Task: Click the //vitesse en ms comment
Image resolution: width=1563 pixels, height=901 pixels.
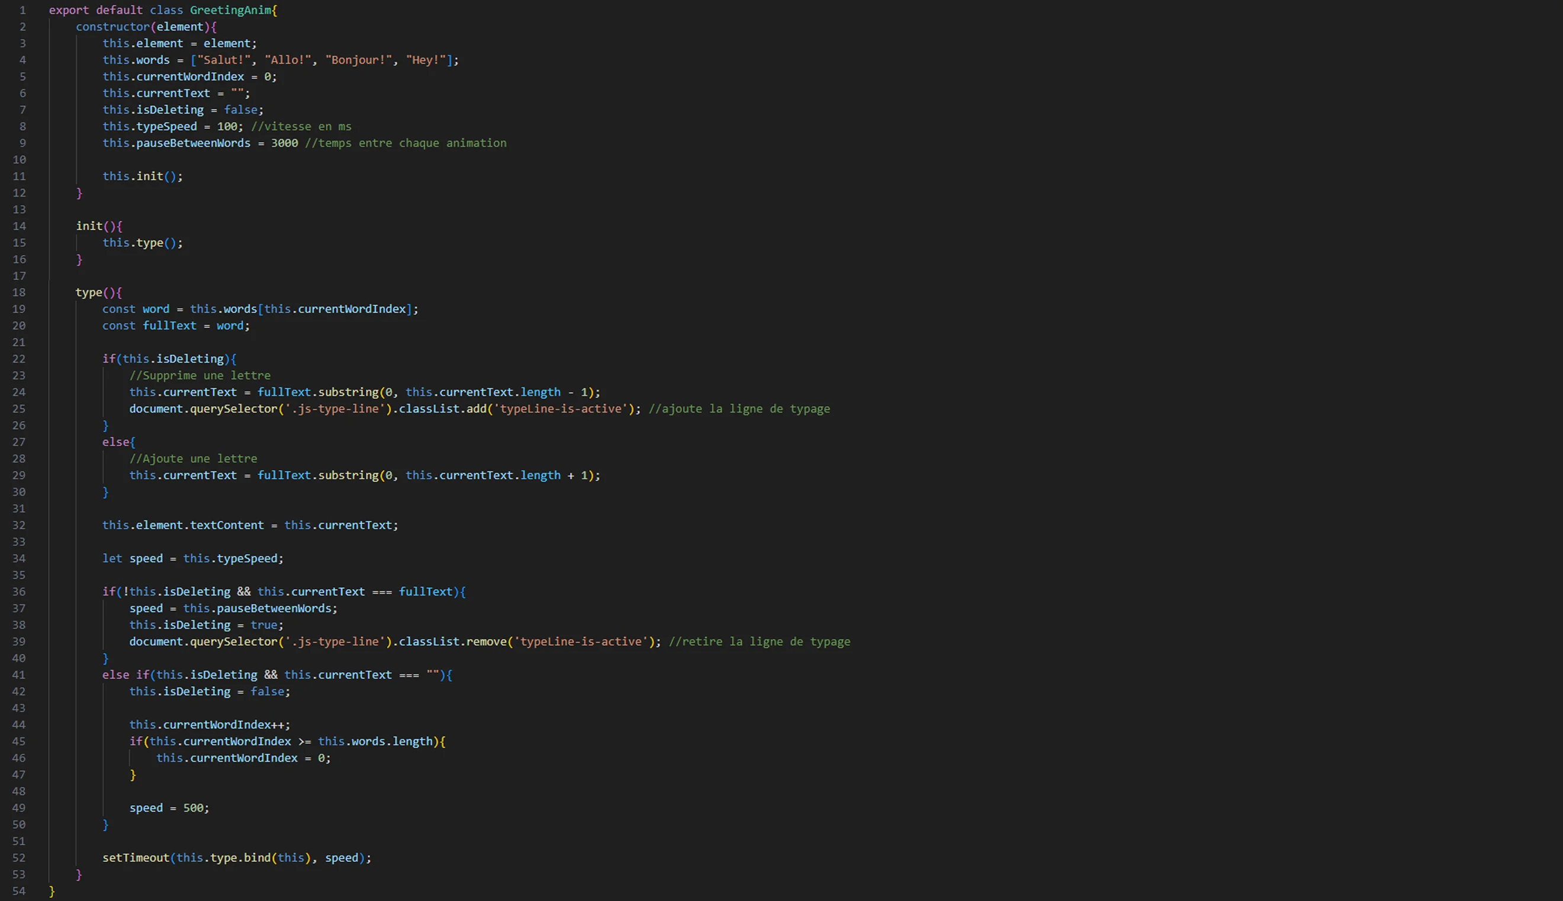Action: pyautogui.click(x=301, y=126)
